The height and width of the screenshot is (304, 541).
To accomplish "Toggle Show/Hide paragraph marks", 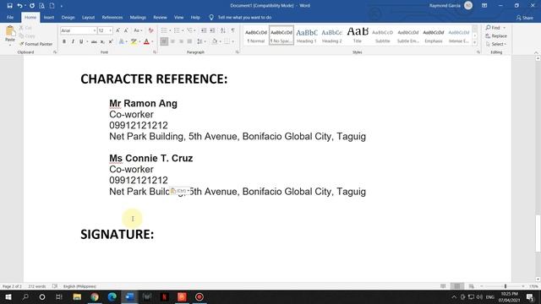I will click(x=233, y=30).
